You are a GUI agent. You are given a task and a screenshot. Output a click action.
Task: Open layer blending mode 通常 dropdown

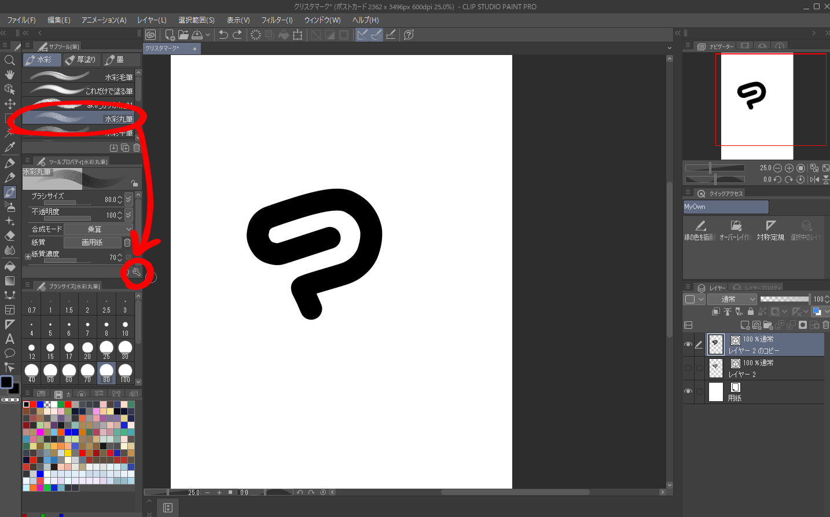pos(732,299)
